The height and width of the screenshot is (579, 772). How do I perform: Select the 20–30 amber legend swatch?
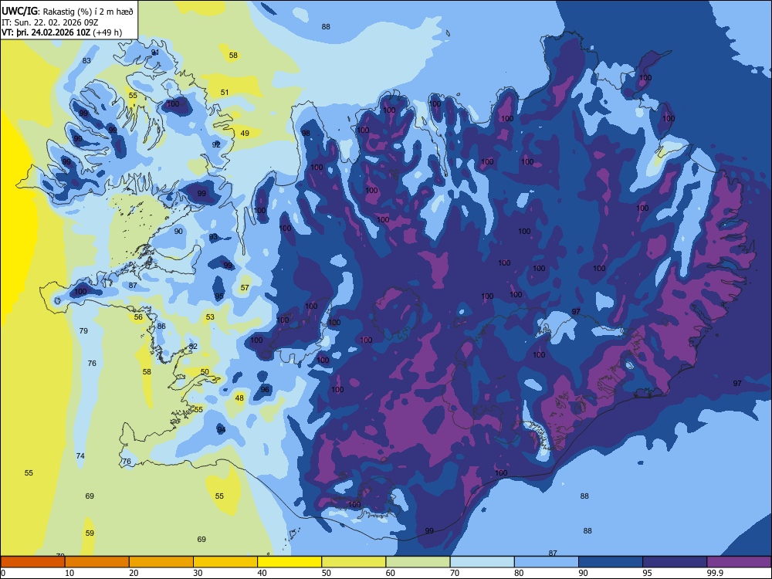click(x=161, y=562)
